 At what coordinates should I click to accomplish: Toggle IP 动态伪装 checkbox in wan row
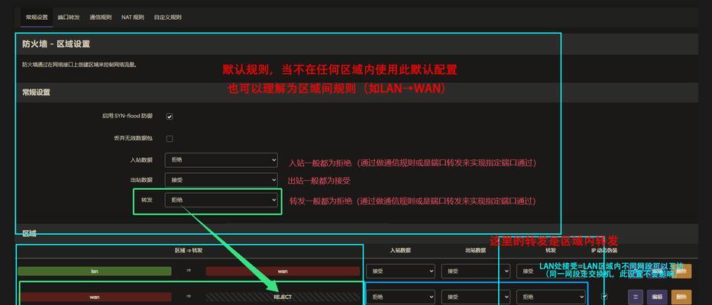[604, 297]
